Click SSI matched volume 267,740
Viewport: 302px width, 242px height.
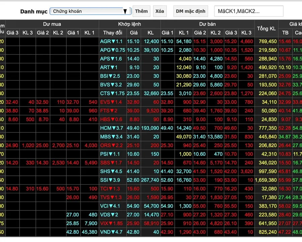click(150, 180)
